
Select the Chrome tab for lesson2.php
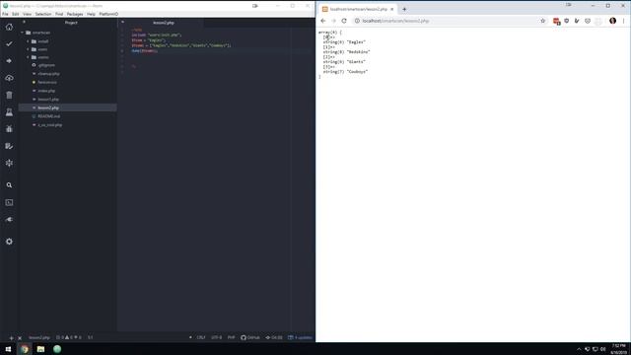pyautogui.click(x=358, y=9)
